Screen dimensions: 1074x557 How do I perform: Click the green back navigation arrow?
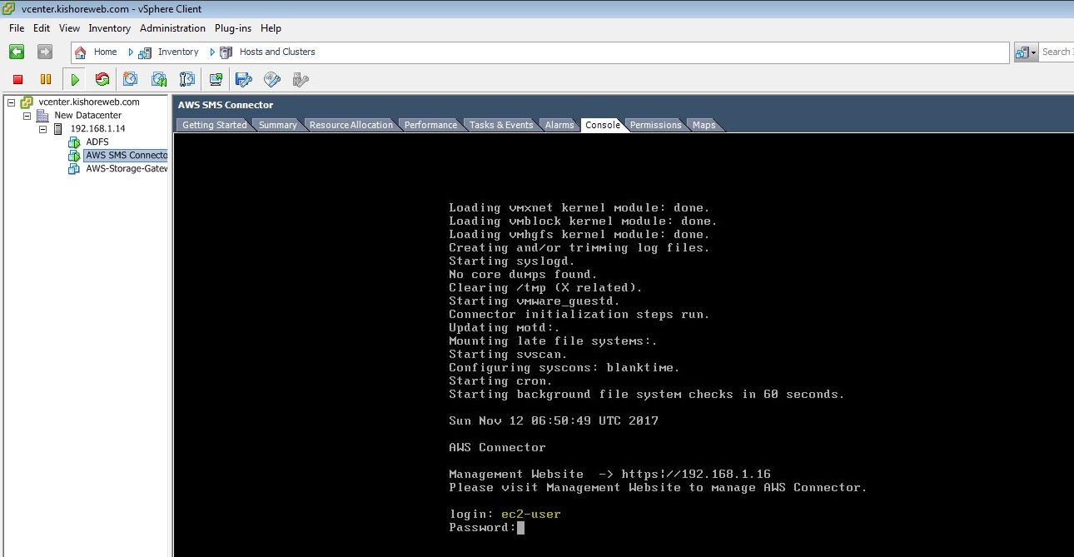(17, 52)
